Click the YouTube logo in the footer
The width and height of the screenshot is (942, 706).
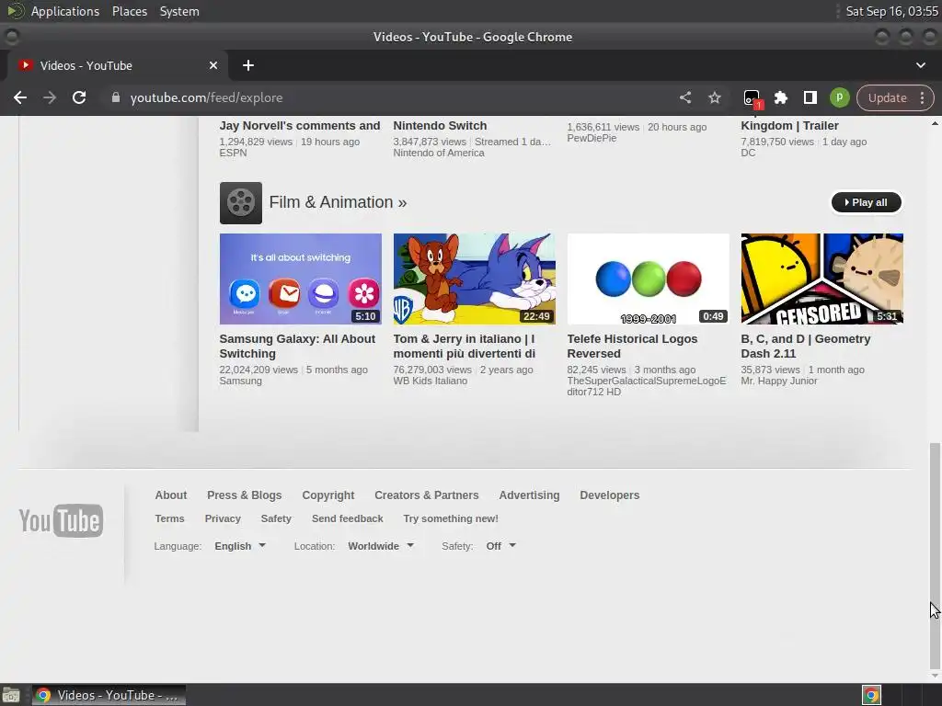[x=61, y=520]
